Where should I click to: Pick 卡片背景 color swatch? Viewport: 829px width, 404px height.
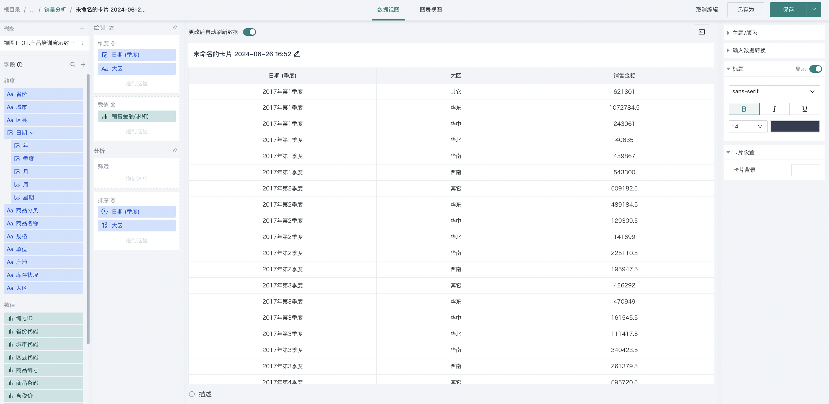806,170
